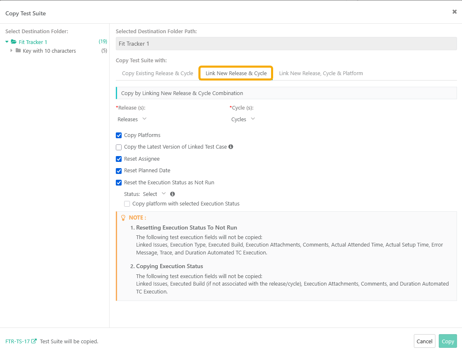Click the info icon next to Status Select
The height and width of the screenshot is (352, 462).
coord(172,194)
